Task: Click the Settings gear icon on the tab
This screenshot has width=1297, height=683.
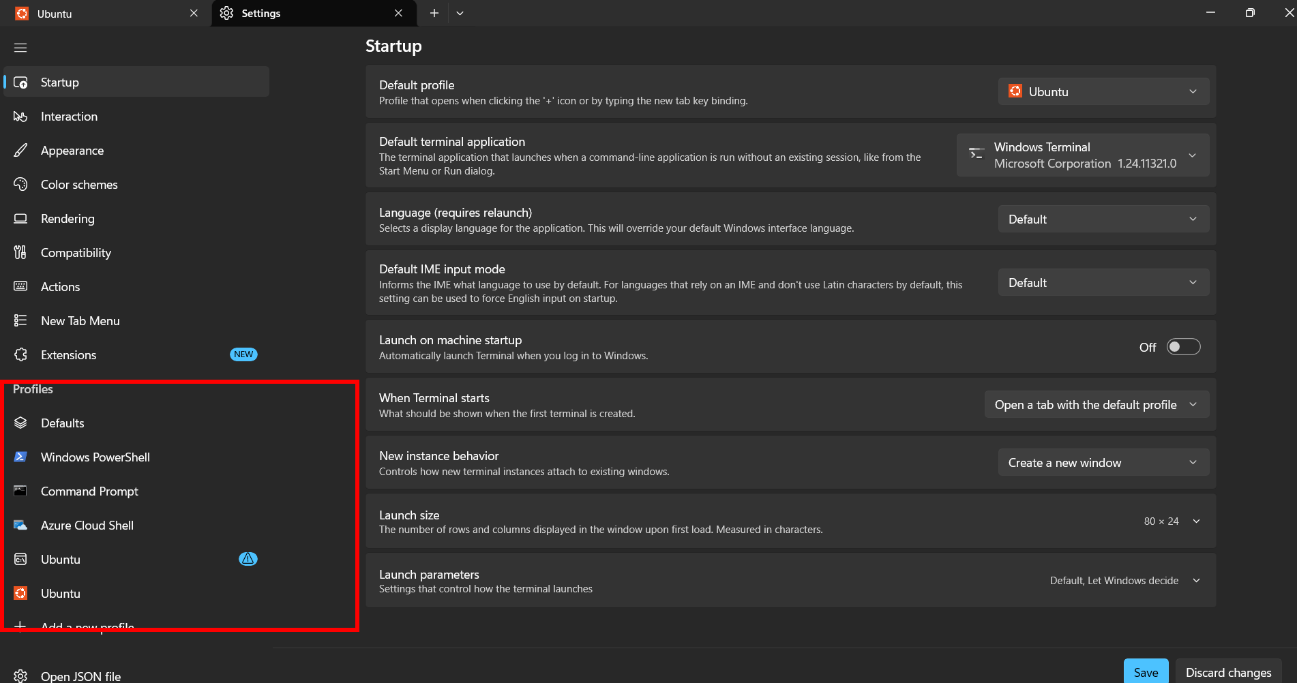Action: click(x=226, y=14)
